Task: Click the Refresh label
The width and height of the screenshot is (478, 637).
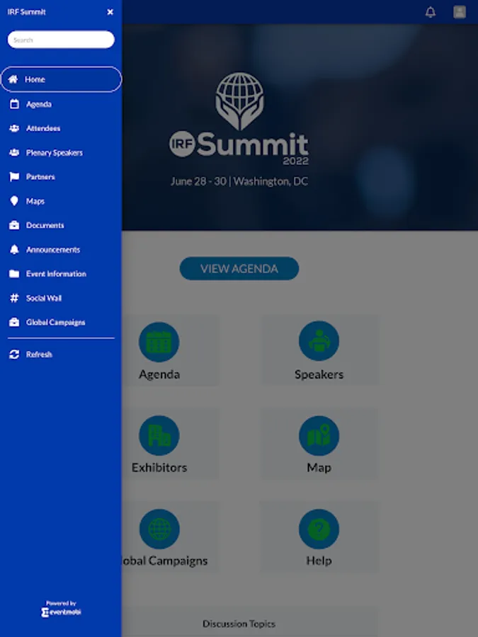Action: 39,355
